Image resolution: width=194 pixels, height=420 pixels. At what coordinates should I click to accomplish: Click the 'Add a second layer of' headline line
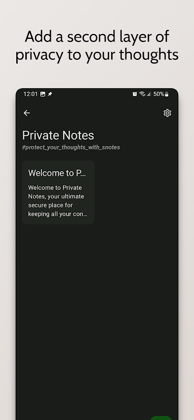97,36
